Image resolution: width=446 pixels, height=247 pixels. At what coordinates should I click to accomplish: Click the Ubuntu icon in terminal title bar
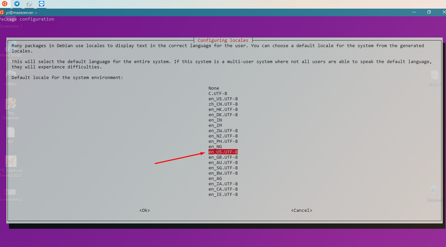tap(2, 12)
